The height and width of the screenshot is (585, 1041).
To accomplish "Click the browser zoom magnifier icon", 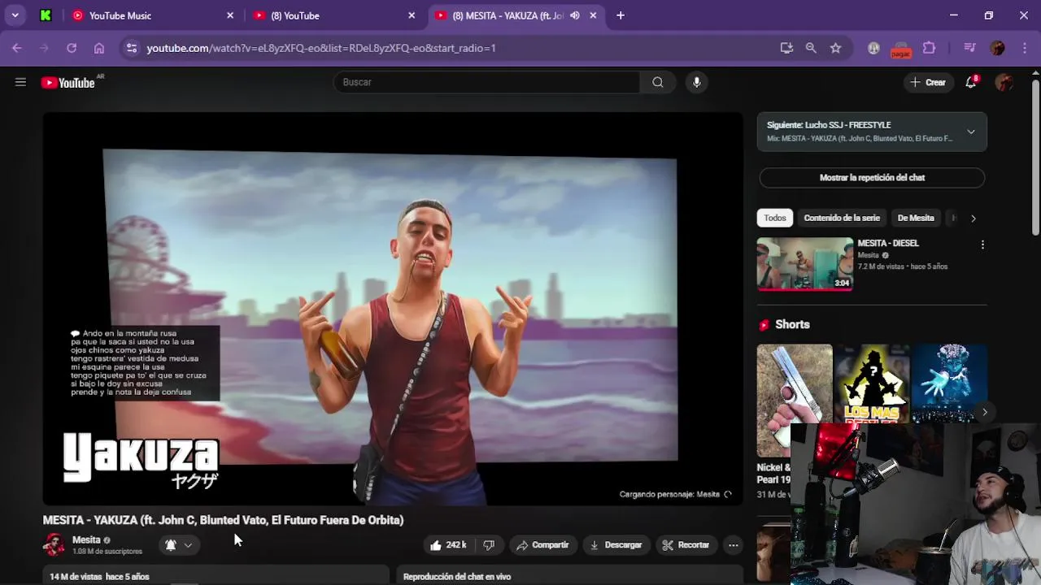I will coord(811,48).
